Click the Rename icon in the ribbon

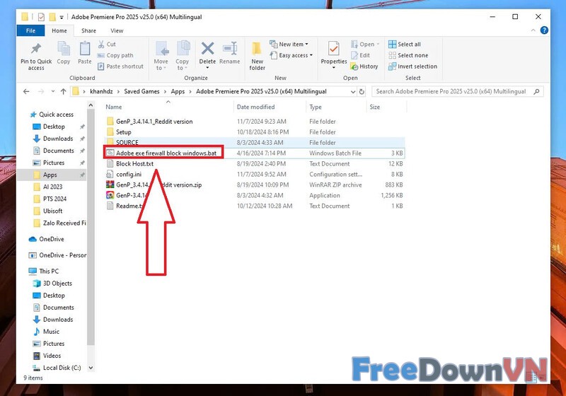pyautogui.click(x=229, y=50)
